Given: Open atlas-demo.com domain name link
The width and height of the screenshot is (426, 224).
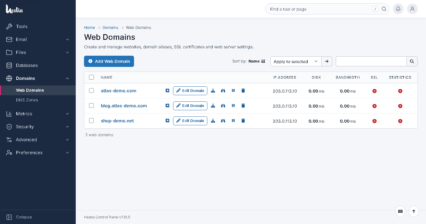Looking at the screenshot, I should [x=119, y=91].
